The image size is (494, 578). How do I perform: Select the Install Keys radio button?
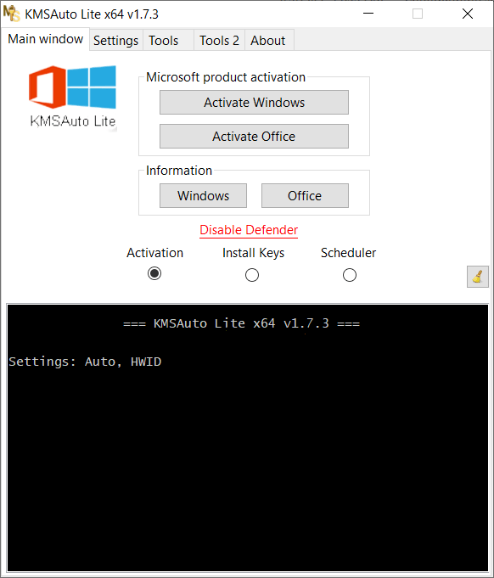click(x=252, y=275)
